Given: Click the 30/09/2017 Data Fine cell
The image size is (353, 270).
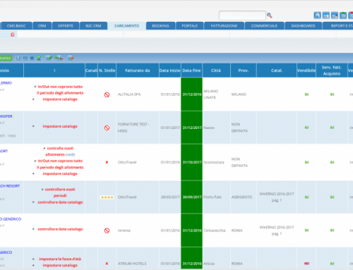Looking at the screenshot, I should tap(192, 197).
